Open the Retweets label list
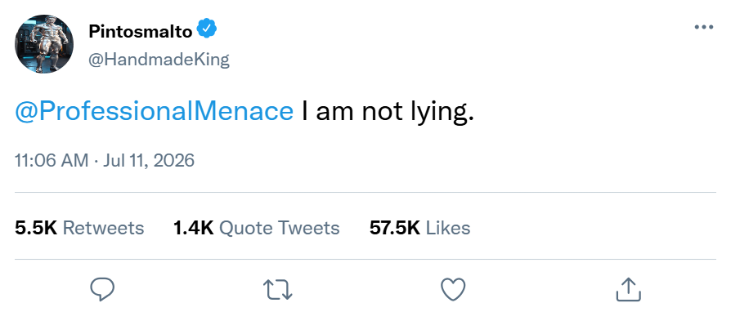 pos(104,228)
